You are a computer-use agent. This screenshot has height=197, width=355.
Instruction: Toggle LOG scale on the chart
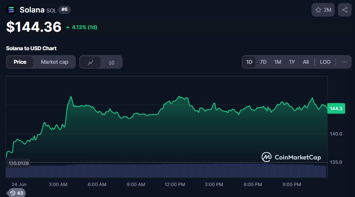point(325,62)
